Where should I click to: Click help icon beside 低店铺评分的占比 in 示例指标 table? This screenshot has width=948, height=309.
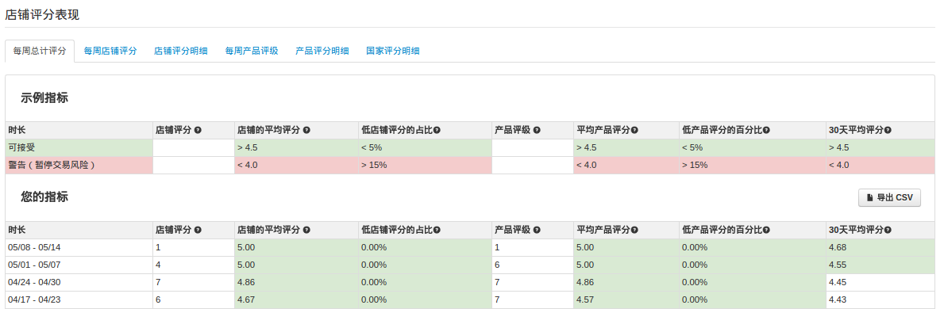coord(437,131)
